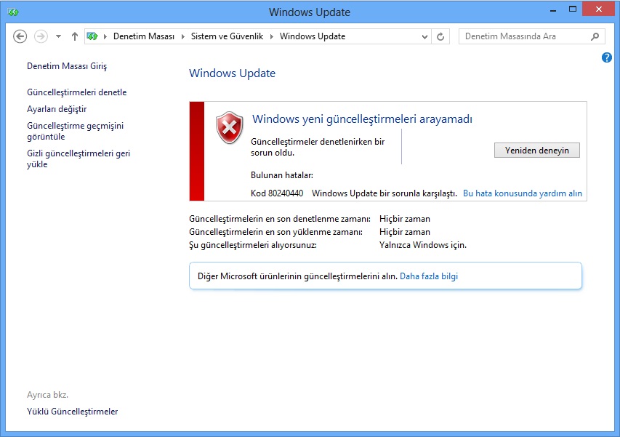Click the Windows Update icon in address bar
This screenshot has height=437, width=620.
(x=92, y=36)
